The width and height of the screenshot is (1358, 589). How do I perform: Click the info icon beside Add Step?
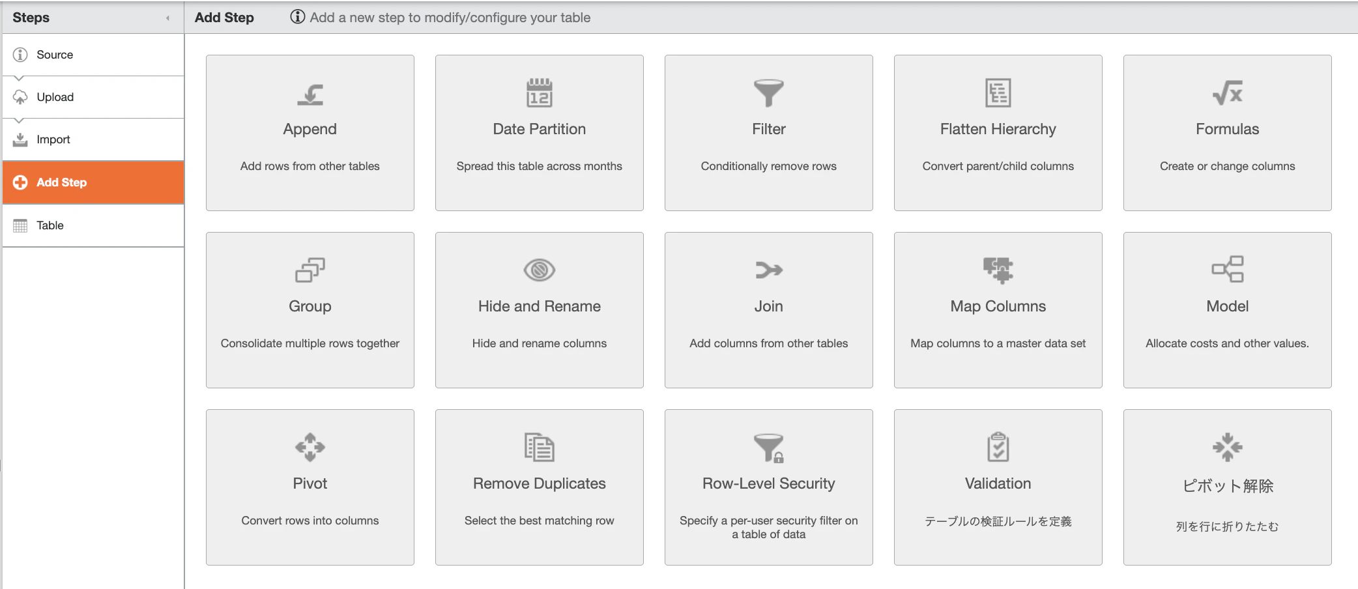[x=297, y=17]
